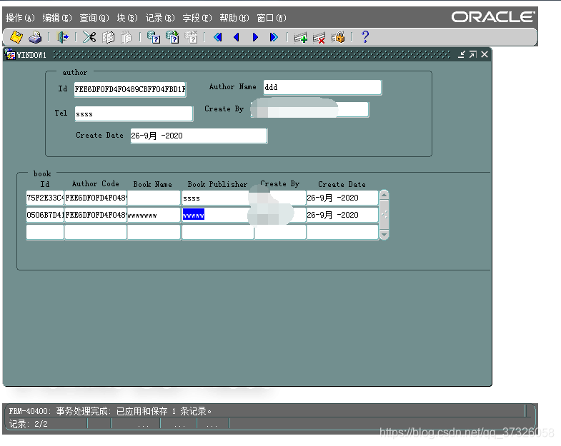Go to the next record with single right arrow

pyautogui.click(x=255, y=37)
